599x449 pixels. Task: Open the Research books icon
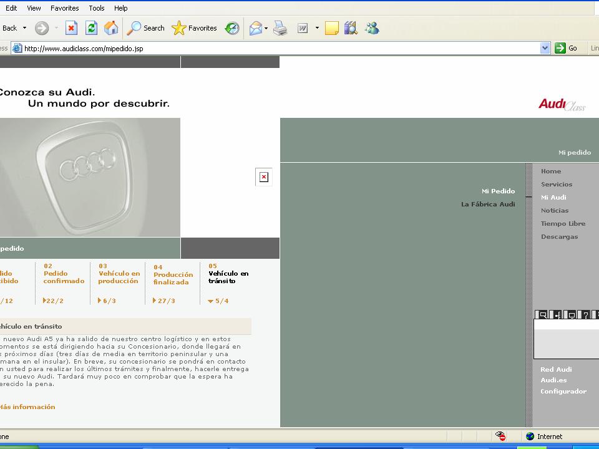351,28
